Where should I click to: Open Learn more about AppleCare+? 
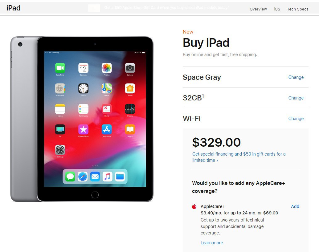point(211,243)
